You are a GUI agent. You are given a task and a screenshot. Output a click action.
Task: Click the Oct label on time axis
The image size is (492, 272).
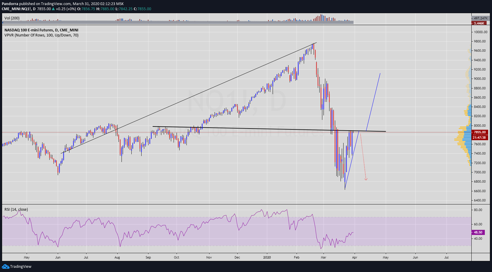(x=177, y=257)
